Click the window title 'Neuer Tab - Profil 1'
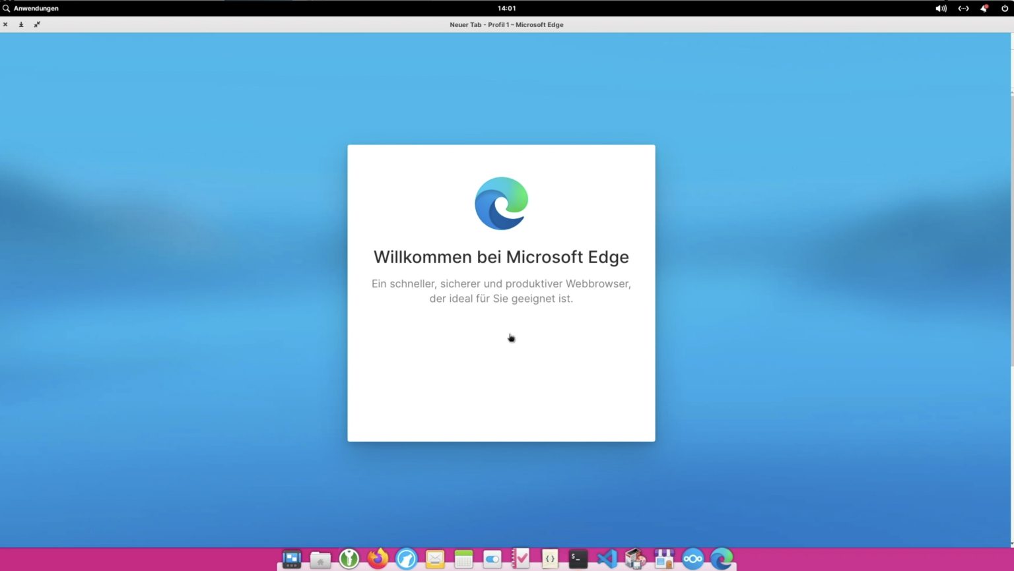The width and height of the screenshot is (1014, 571). 506,24
